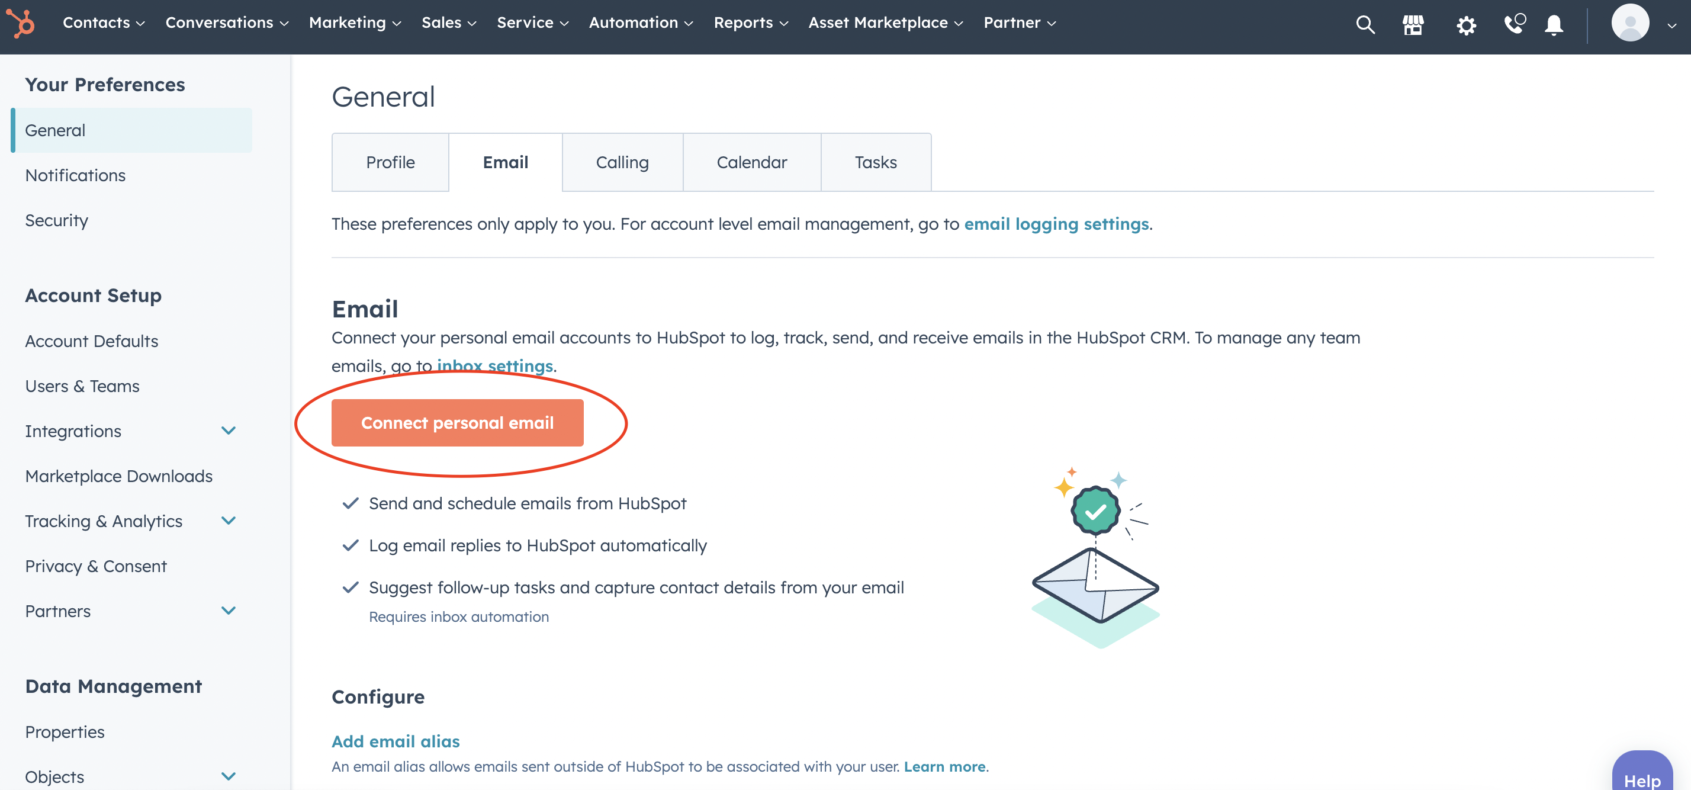The width and height of the screenshot is (1691, 790).
Task: Click 'Requires inbox automation' text
Action: (459, 616)
